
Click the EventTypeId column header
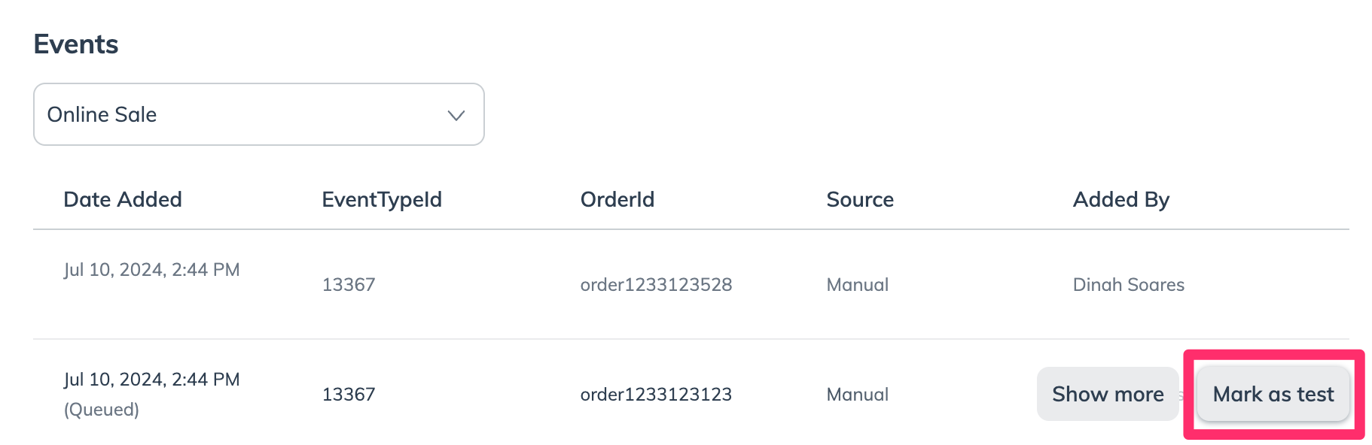382,199
